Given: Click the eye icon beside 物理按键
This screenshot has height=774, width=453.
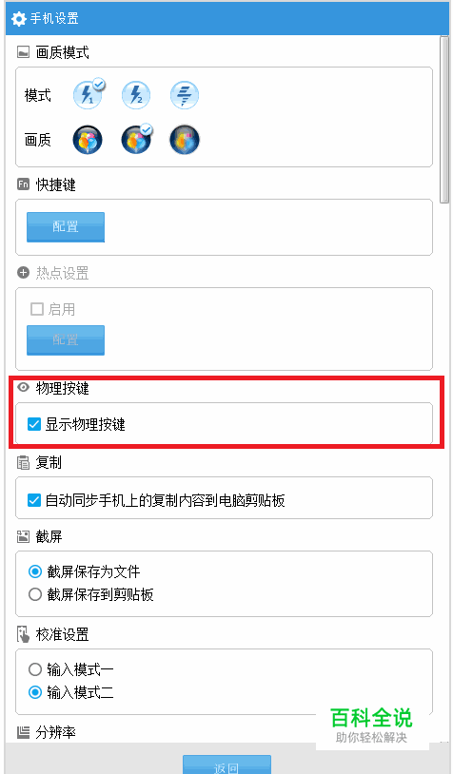Looking at the screenshot, I should tap(23, 388).
